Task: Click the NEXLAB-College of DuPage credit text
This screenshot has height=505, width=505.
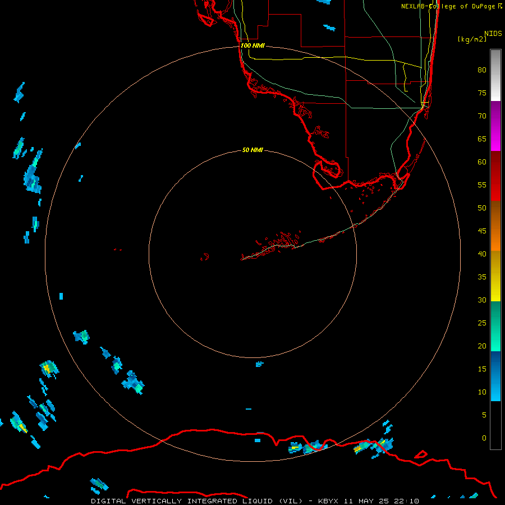Action: 452,6
